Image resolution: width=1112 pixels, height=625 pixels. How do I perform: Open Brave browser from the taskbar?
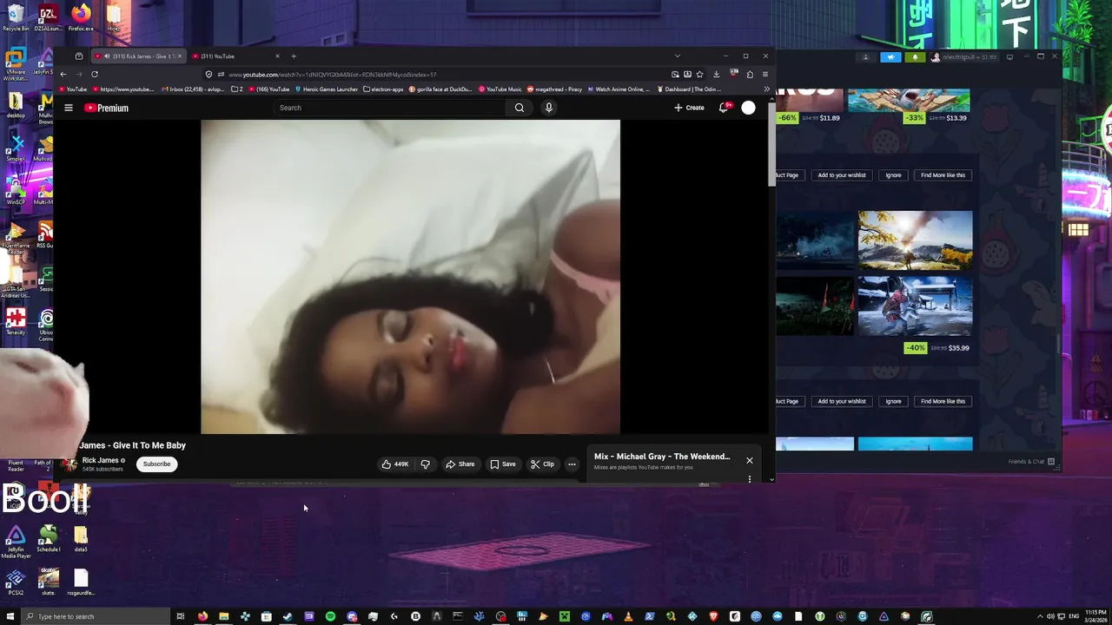point(713,616)
